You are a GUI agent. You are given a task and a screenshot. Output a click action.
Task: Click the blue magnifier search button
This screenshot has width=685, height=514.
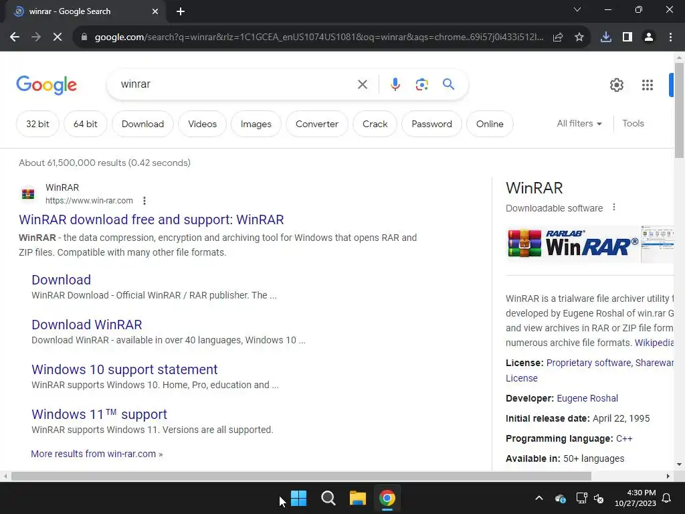(449, 84)
